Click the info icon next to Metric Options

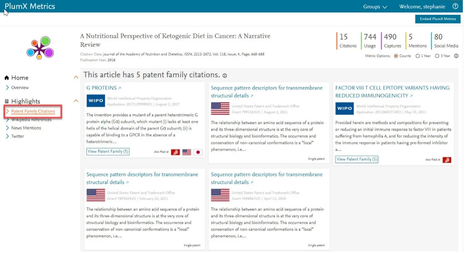457,56
